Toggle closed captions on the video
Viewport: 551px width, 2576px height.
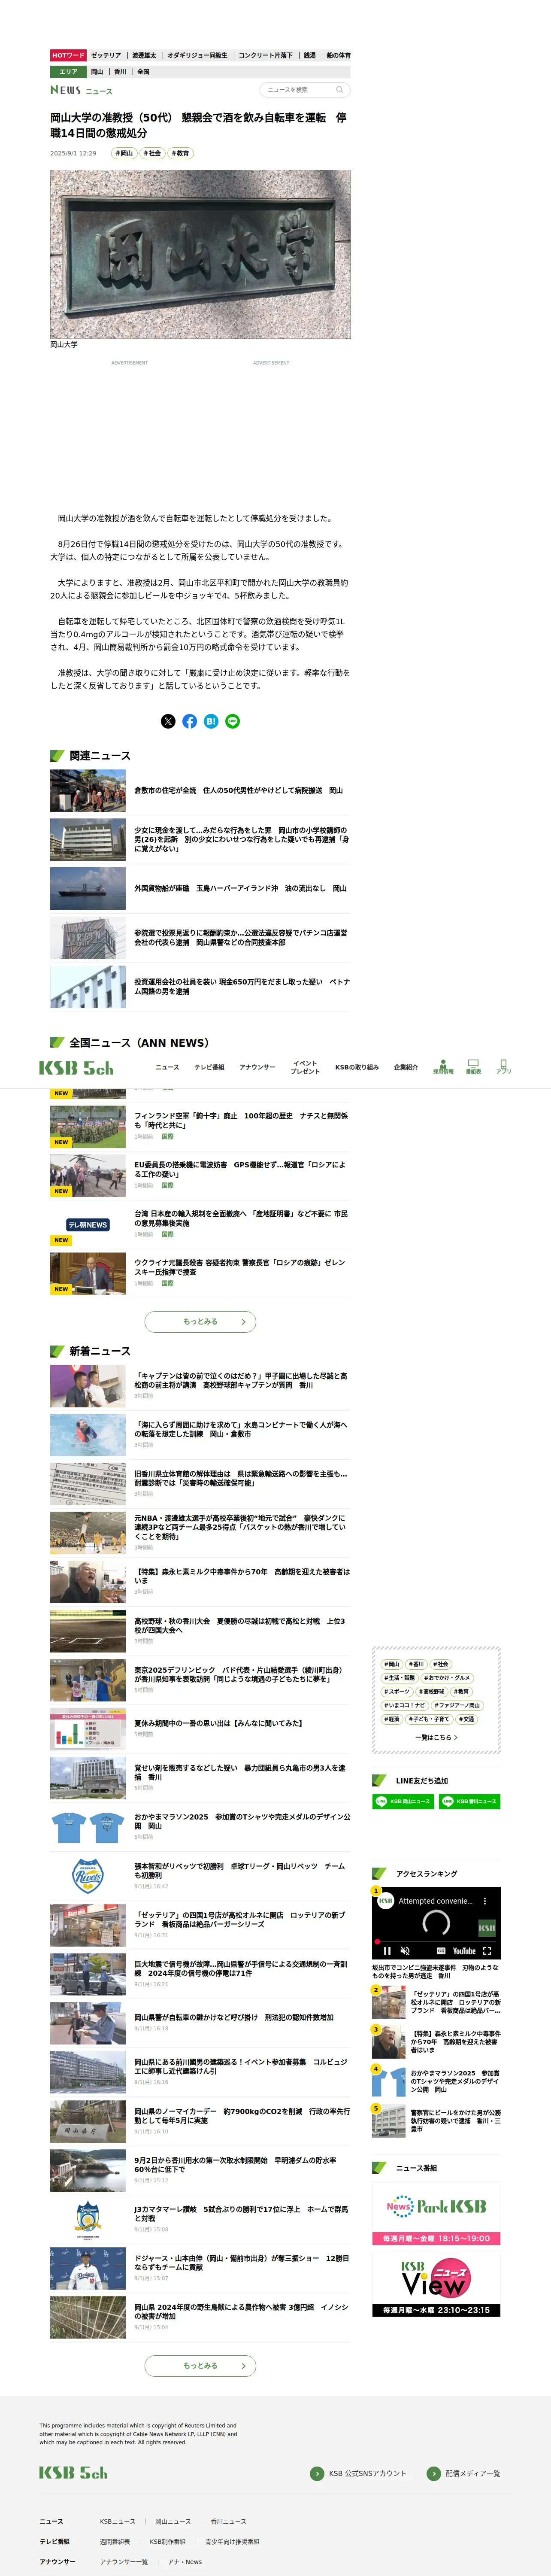pos(441,1950)
